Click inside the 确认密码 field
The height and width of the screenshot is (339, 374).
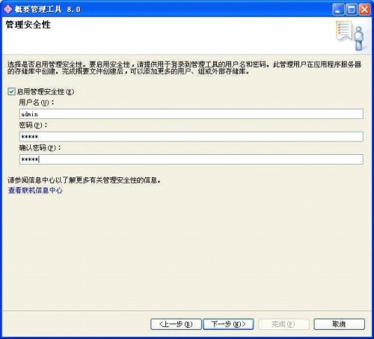pos(191,159)
